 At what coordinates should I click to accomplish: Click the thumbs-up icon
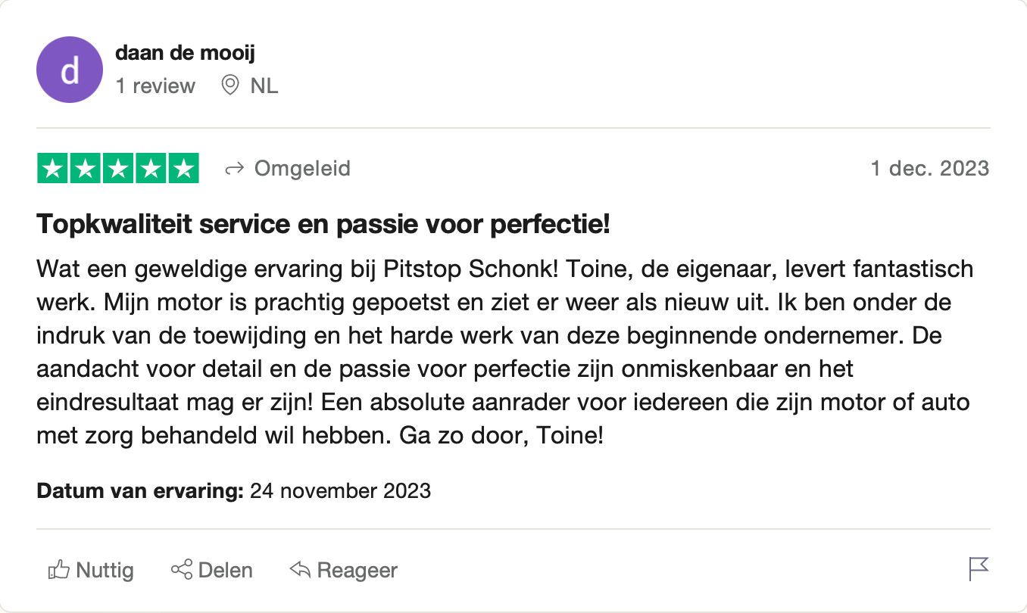point(59,569)
